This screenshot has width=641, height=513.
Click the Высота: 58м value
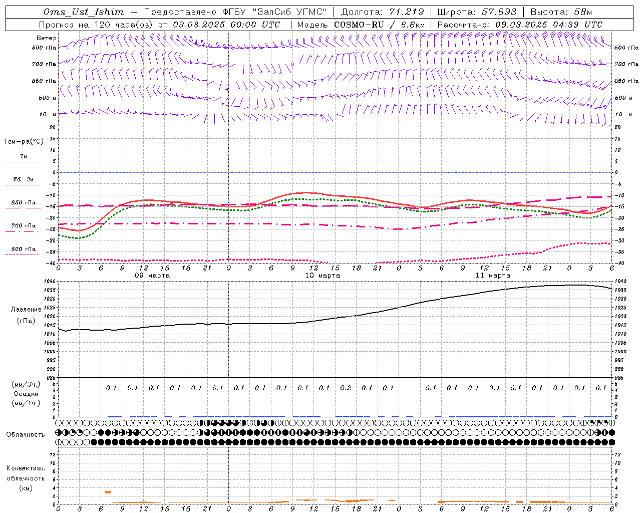tap(561, 12)
